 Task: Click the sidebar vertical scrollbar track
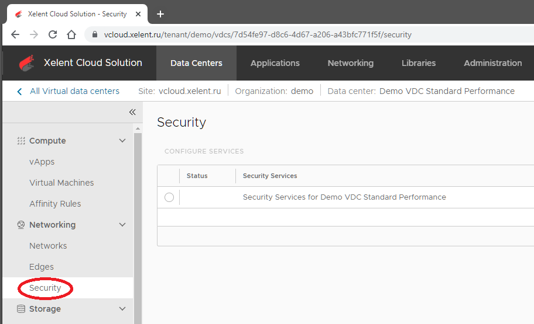coord(138,228)
